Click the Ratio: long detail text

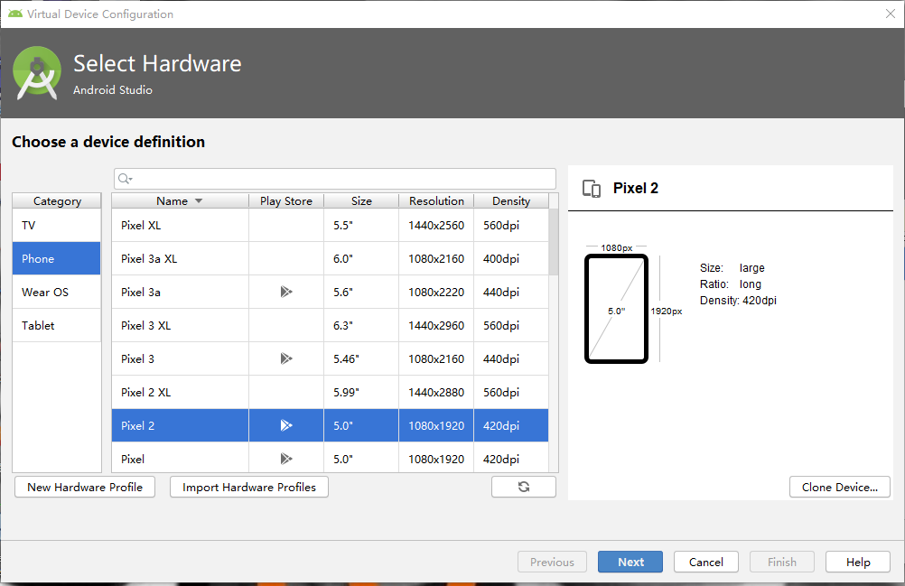click(x=731, y=284)
